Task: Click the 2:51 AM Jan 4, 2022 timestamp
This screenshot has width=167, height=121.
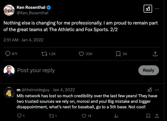Action: pyautogui.click(x=23, y=40)
